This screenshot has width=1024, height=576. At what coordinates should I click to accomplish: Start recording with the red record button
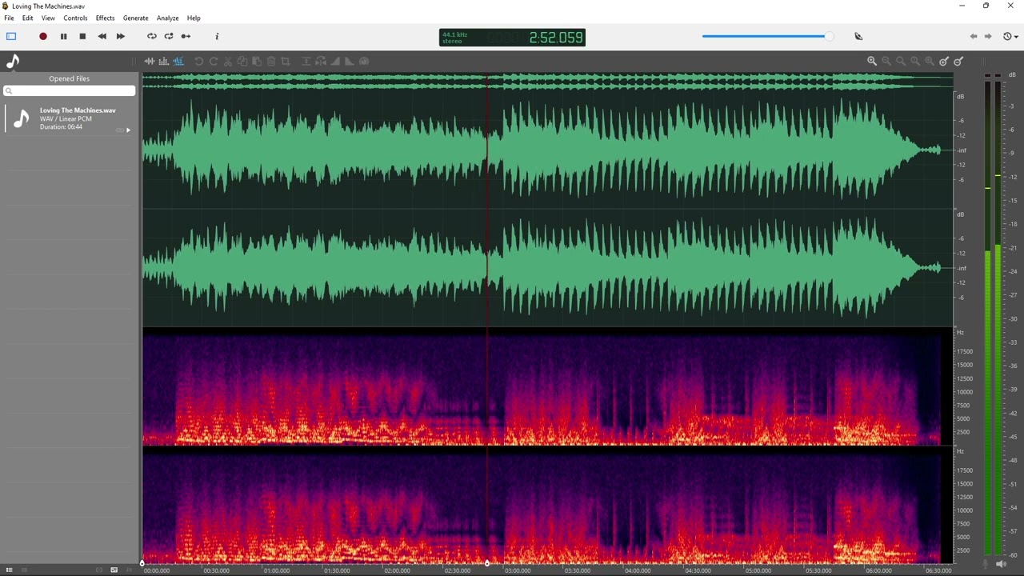tap(43, 36)
